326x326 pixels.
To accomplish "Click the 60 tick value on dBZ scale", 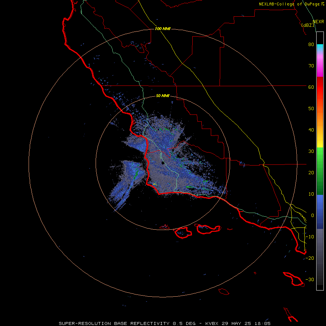I will (311, 87).
